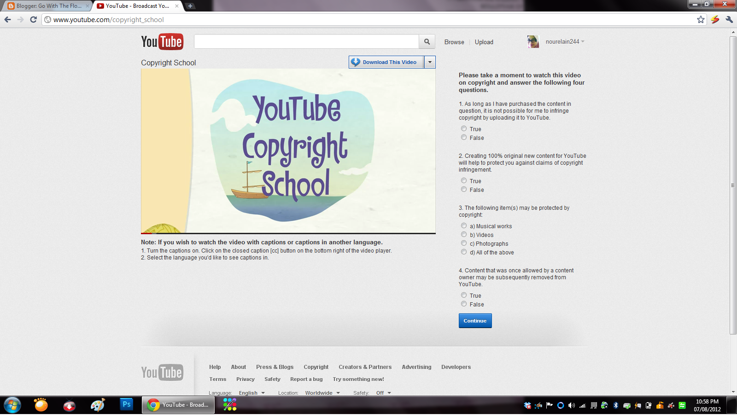737x415 pixels.
Task: Select True for question 1
Action: 464,129
